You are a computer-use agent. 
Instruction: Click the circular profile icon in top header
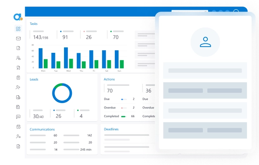pyautogui.click(x=236, y=12)
